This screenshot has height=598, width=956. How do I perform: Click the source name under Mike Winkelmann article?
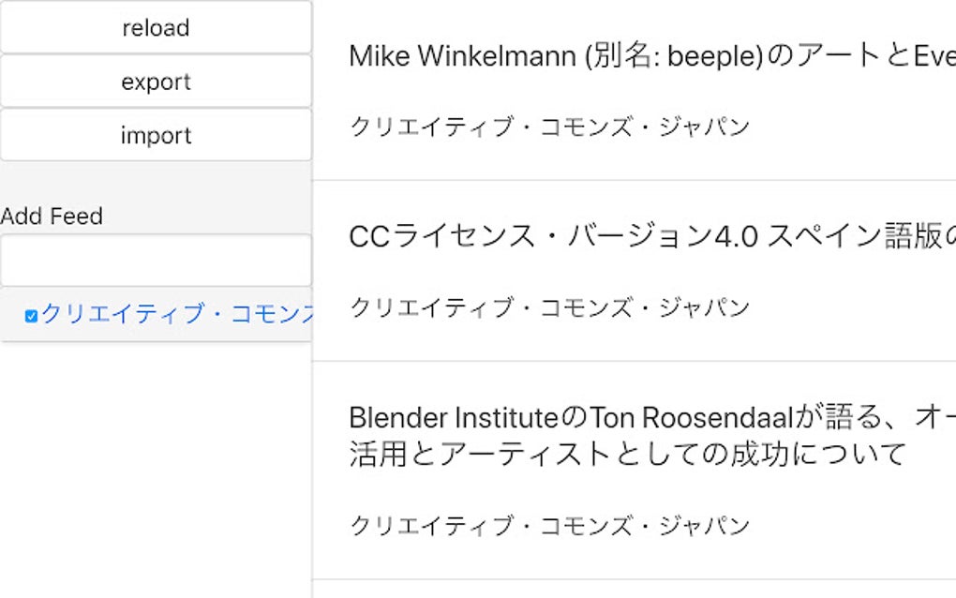[549, 127]
